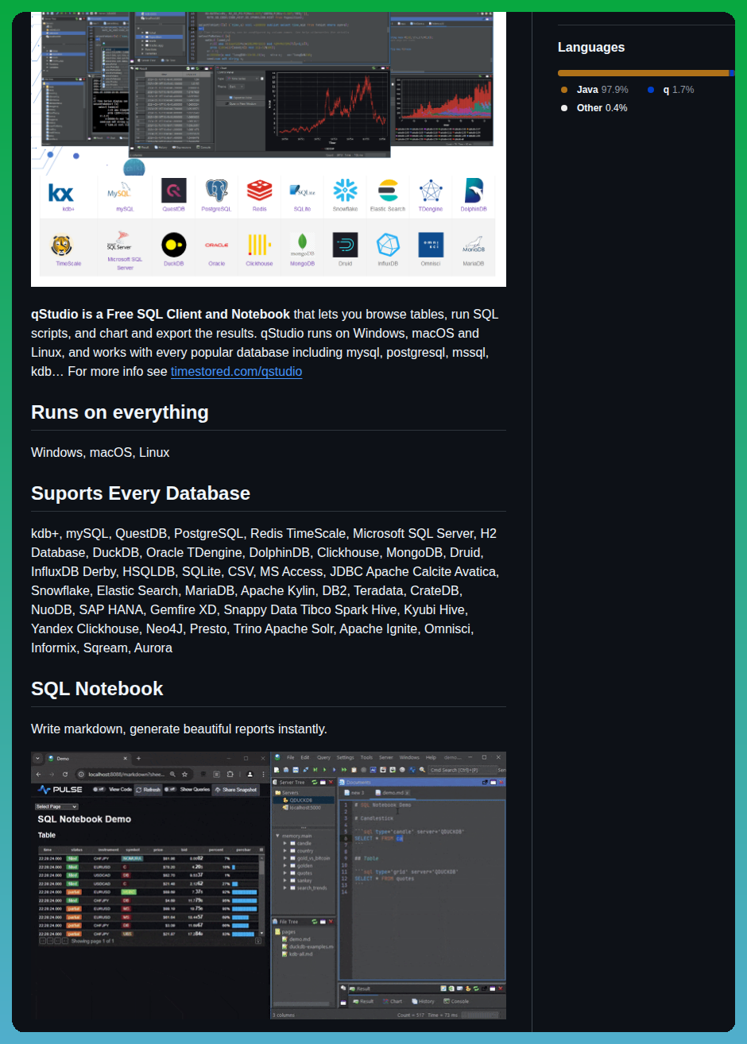Click the Clickhouse striped logo
The image size is (747, 1044).
tap(259, 245)
